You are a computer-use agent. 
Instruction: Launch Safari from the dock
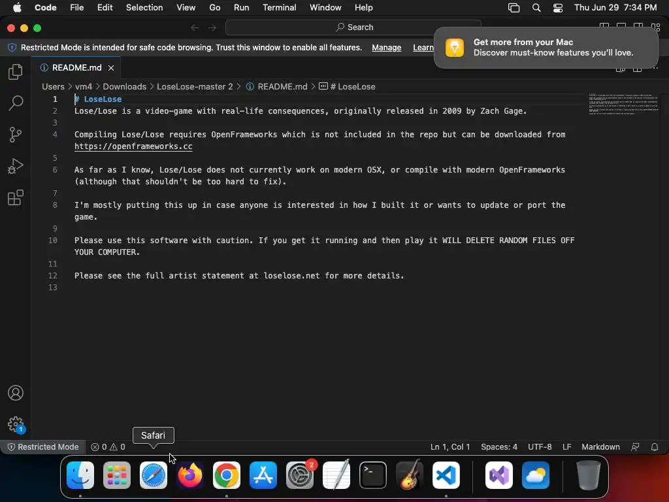coord(154,475)
